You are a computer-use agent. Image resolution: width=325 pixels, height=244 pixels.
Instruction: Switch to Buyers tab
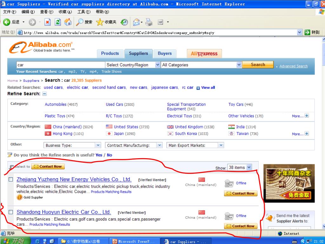pyautogui.click(x=165, y=53)
